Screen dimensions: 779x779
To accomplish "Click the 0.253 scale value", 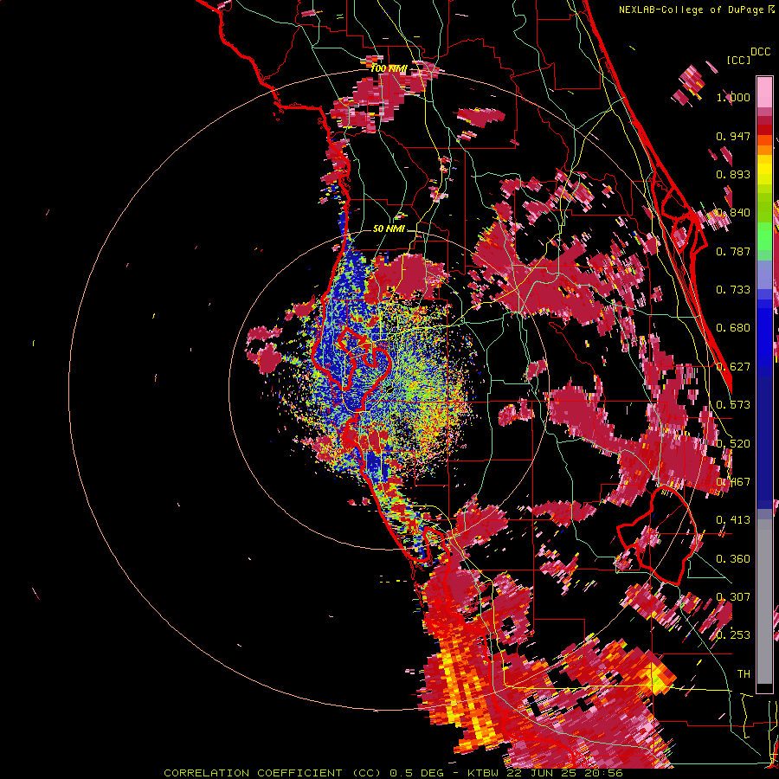I will [733, 635].
